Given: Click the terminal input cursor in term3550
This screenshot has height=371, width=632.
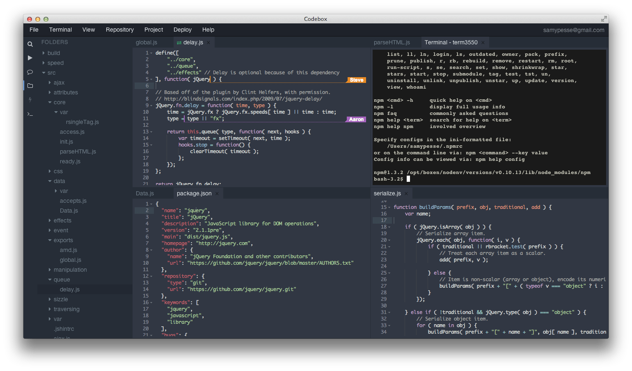Looking at the screenshot, I should point(408,179).
